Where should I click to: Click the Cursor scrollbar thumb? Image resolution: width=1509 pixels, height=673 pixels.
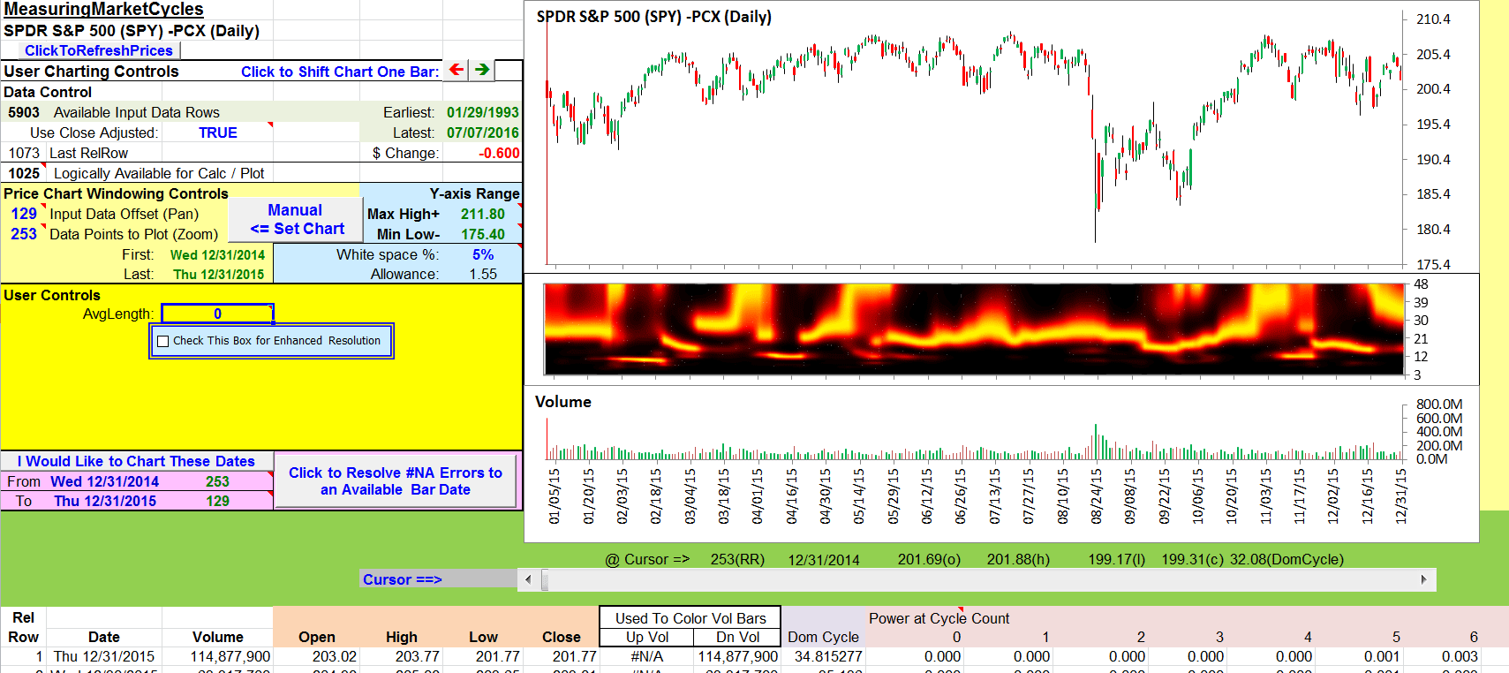point(545,579)
